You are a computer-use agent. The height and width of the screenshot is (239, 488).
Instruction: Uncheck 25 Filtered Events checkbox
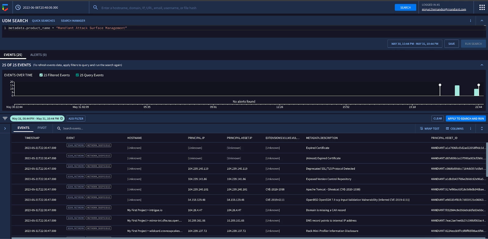(x=41, y=75)
